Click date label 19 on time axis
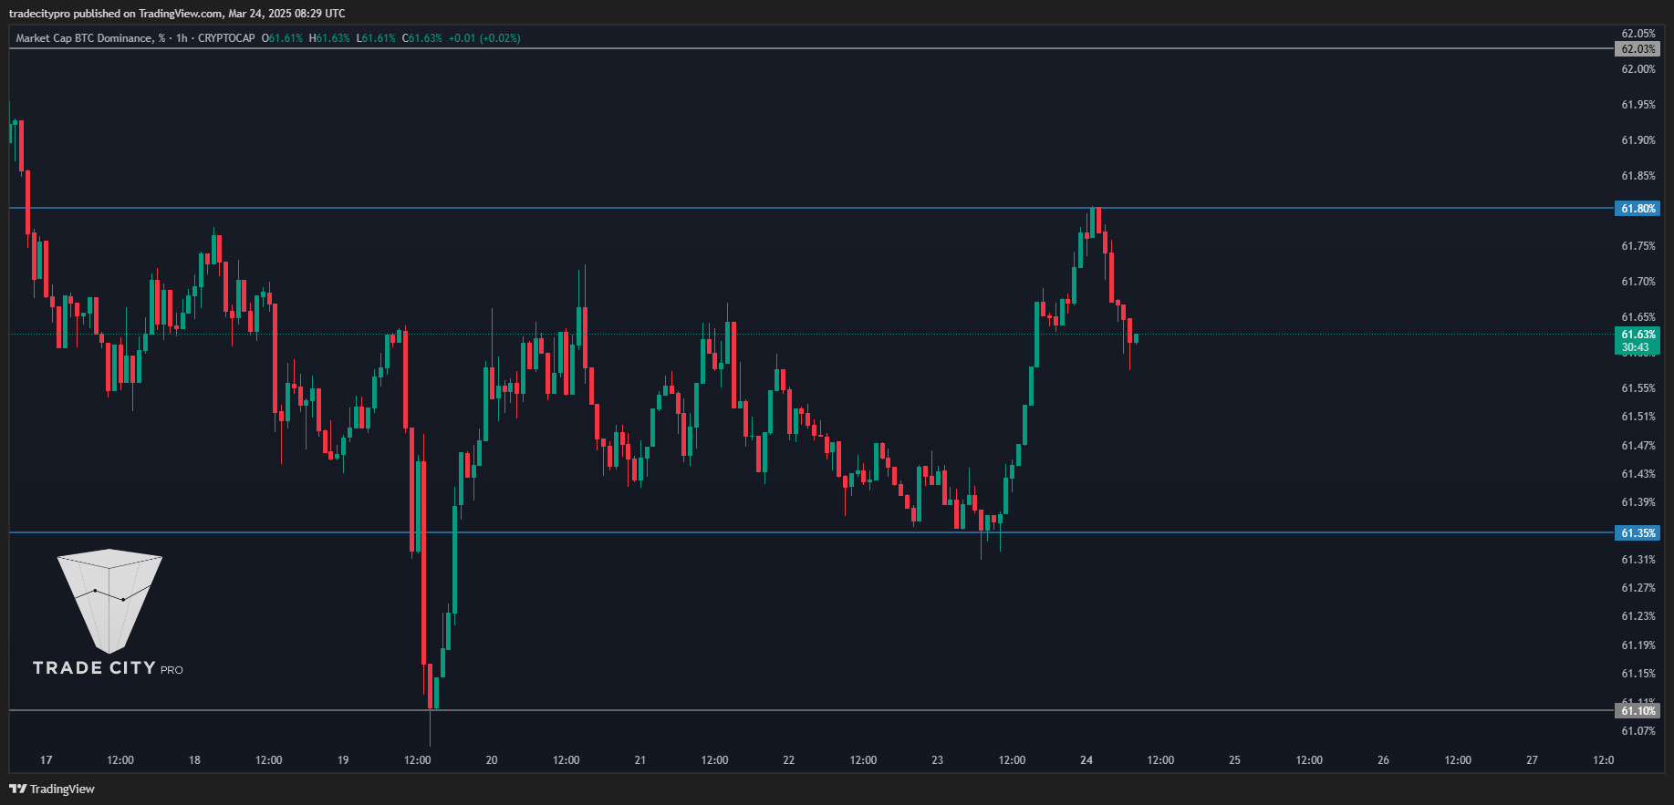This screenshot has height=805, width=1674. [x=343, y=760]
